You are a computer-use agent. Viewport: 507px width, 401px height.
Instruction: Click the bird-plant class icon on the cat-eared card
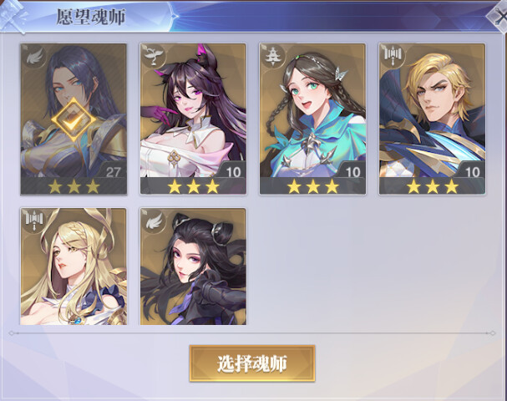click(x=154, y=56)
